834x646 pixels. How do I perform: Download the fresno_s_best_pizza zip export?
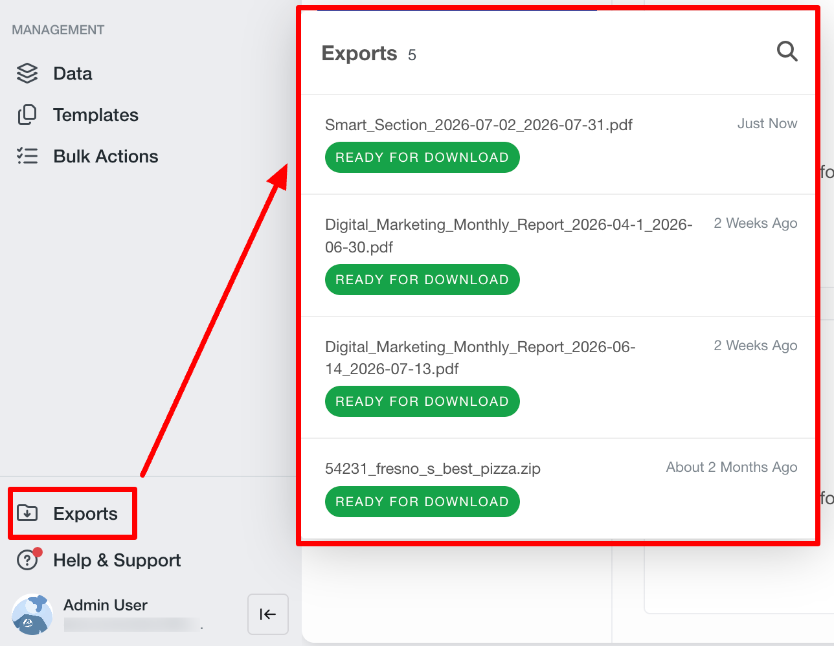click(x=422, y=502)
